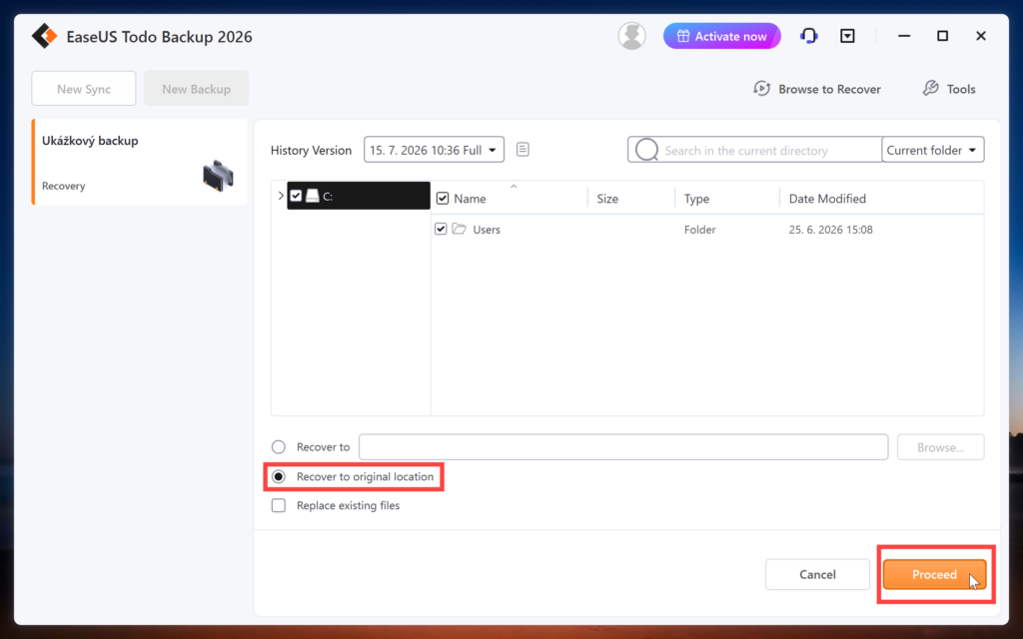Sort by the Name column

[470, 199]
